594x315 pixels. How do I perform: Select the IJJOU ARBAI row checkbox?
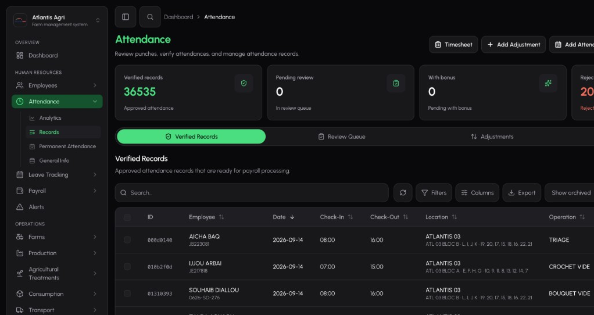127,267
